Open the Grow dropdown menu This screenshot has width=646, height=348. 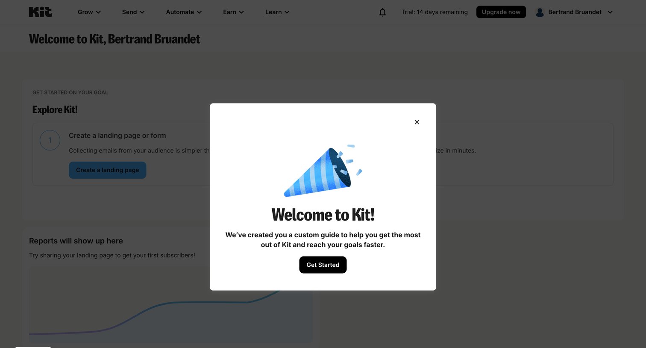[x=89, y=12]
